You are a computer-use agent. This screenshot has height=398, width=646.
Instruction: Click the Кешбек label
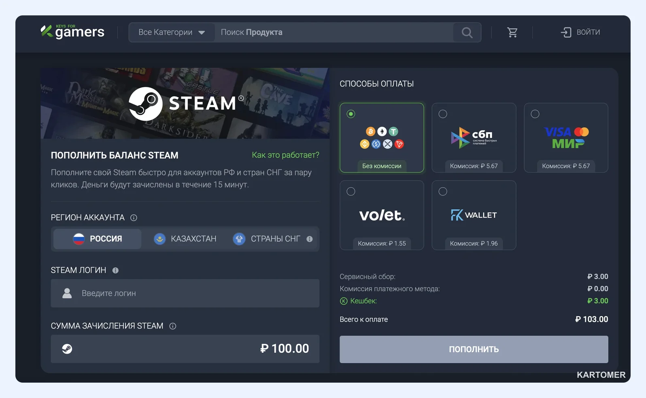click(x=363, y=301)
